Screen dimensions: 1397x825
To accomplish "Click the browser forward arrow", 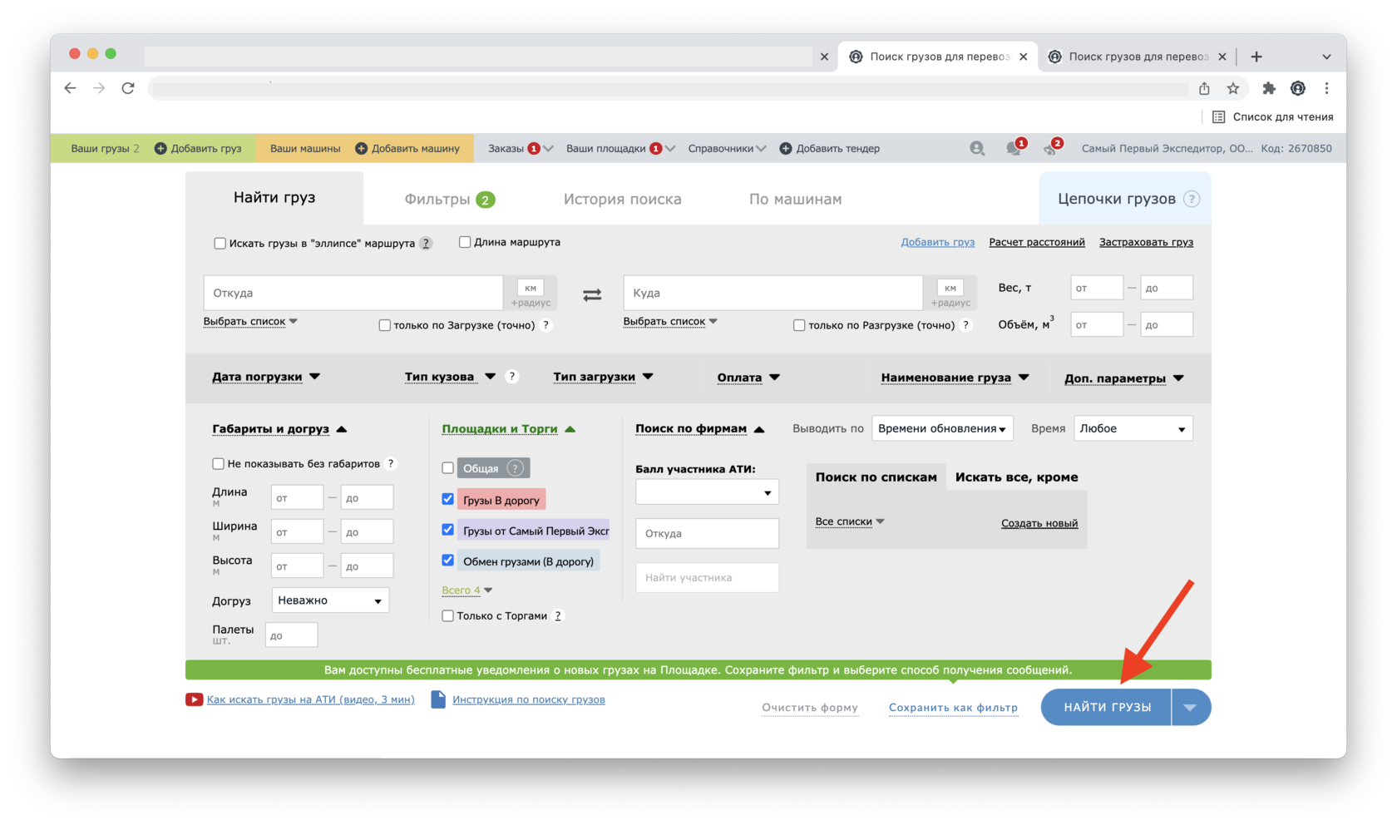I will (99, 88).
